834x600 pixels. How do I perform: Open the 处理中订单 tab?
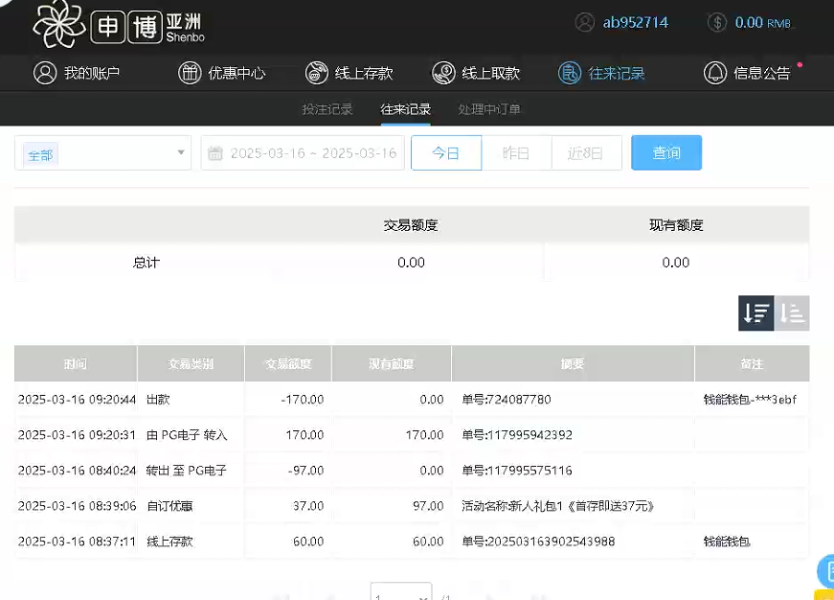(x=489, y=109)
